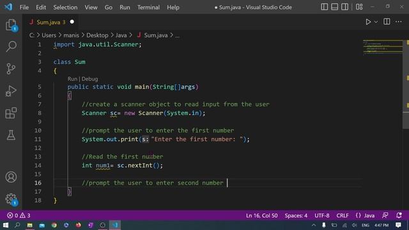Open the Manage gear settings icon

[x=11, y=199]
